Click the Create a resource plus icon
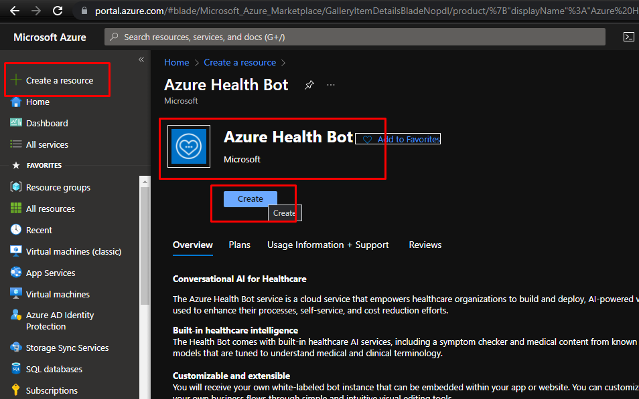 (15, 80)
